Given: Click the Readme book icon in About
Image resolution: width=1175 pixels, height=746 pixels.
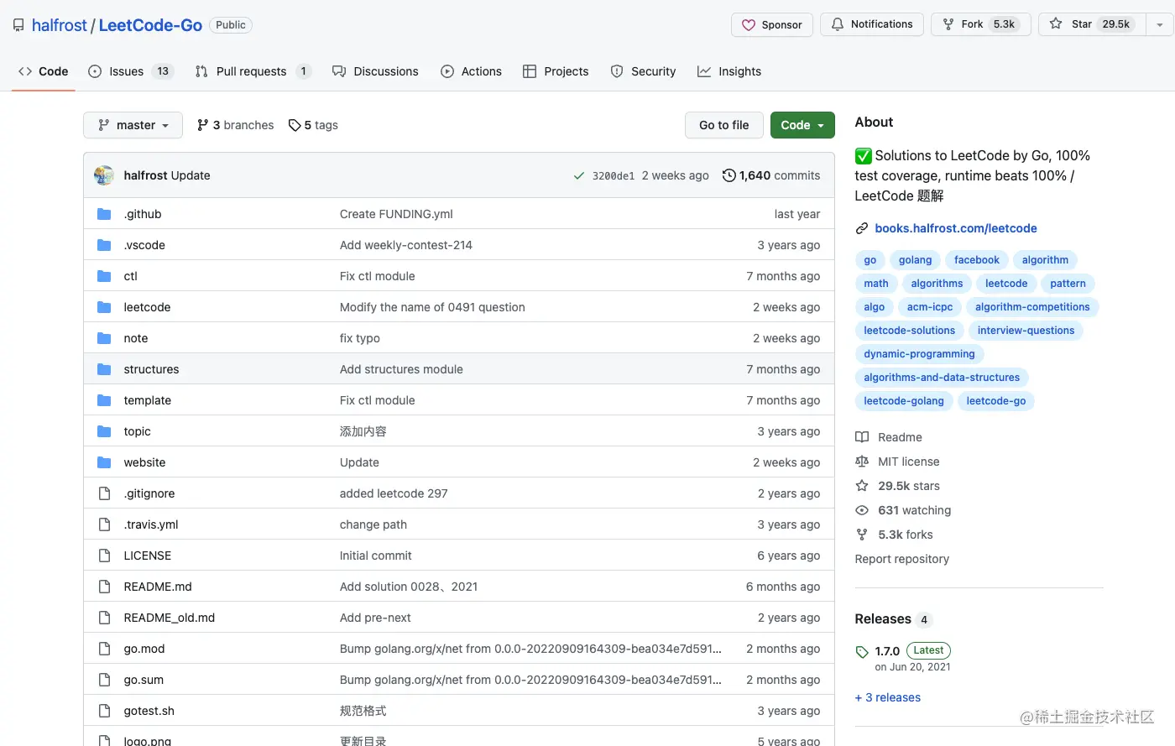Looking at the screenshot, I should 862,437.
